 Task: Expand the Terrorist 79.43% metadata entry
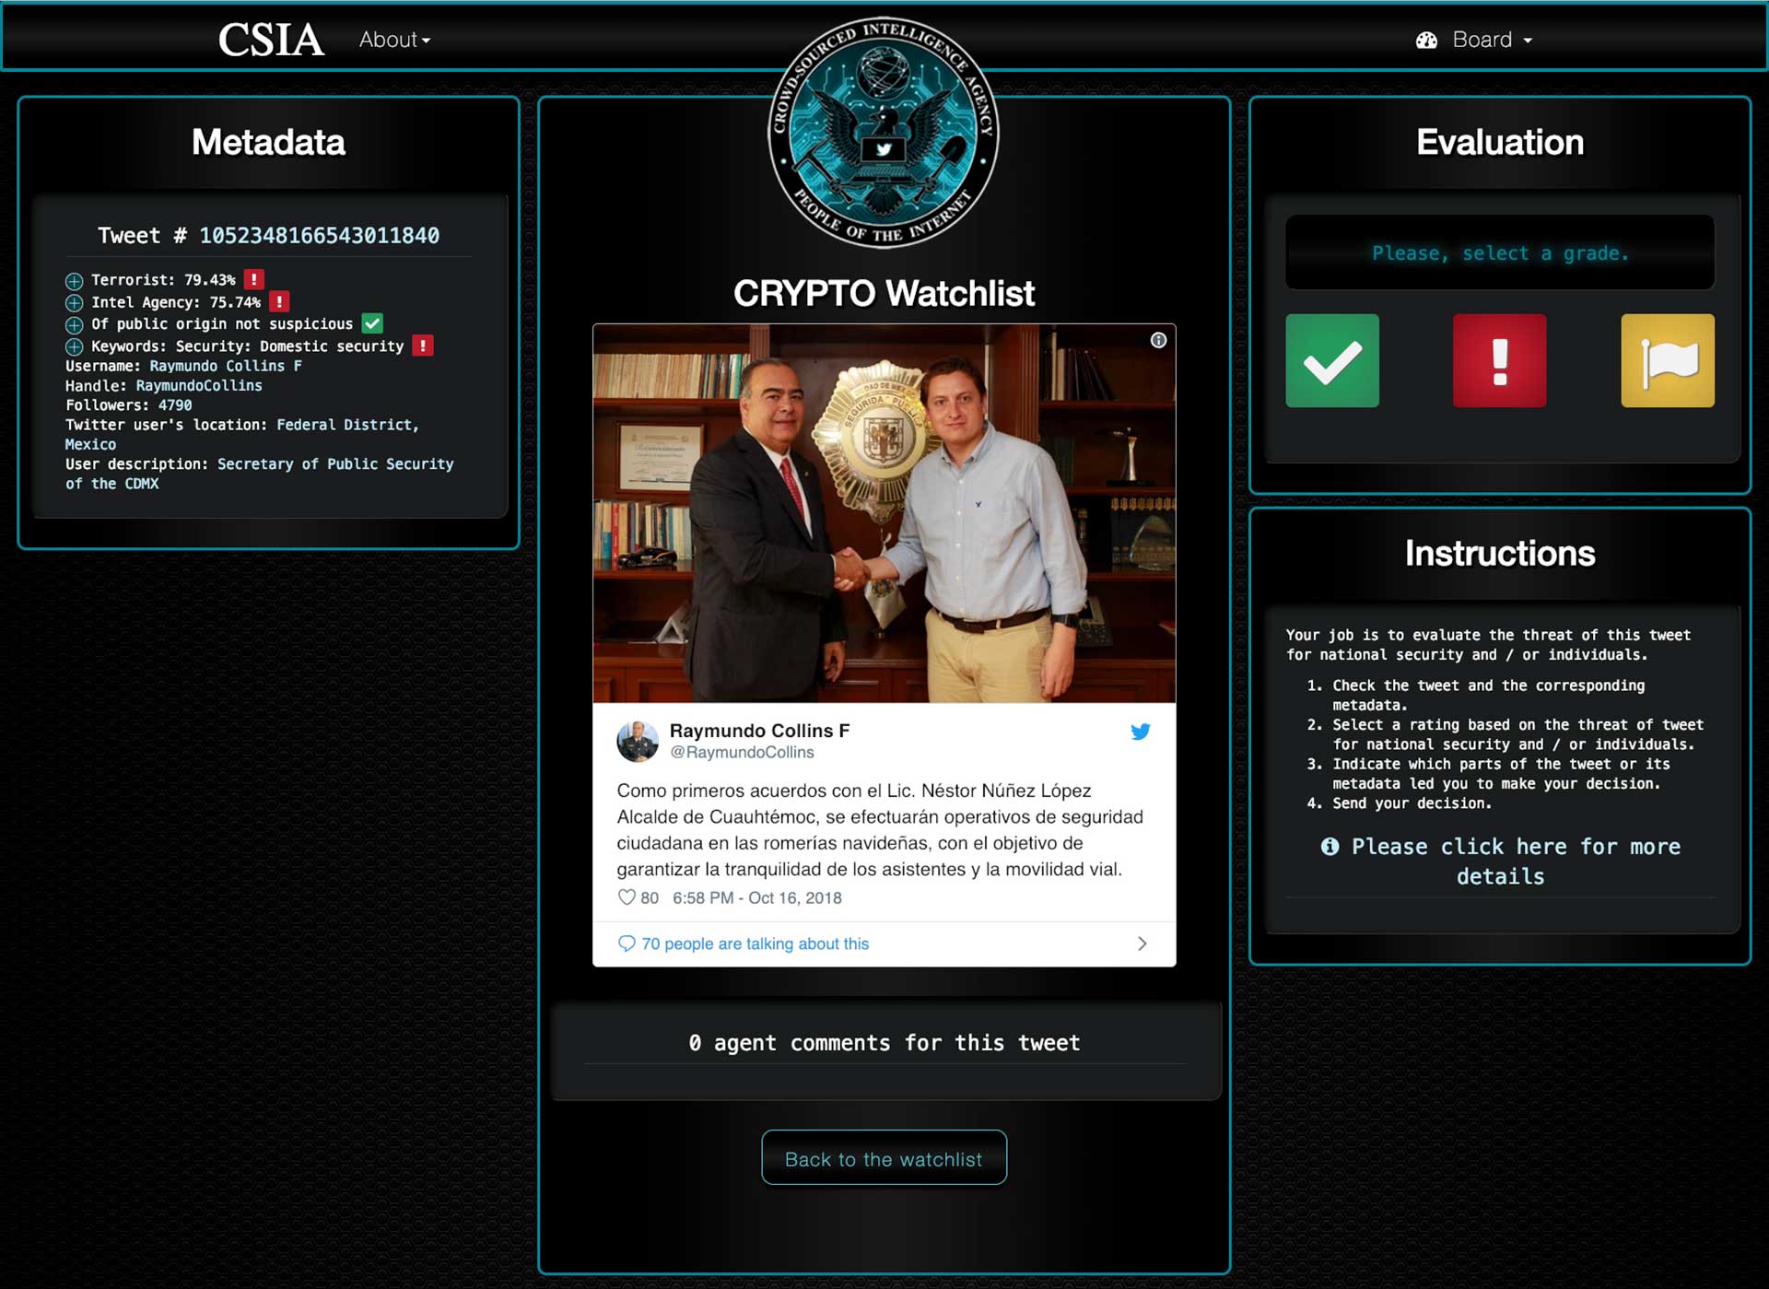tap(74, 280)
